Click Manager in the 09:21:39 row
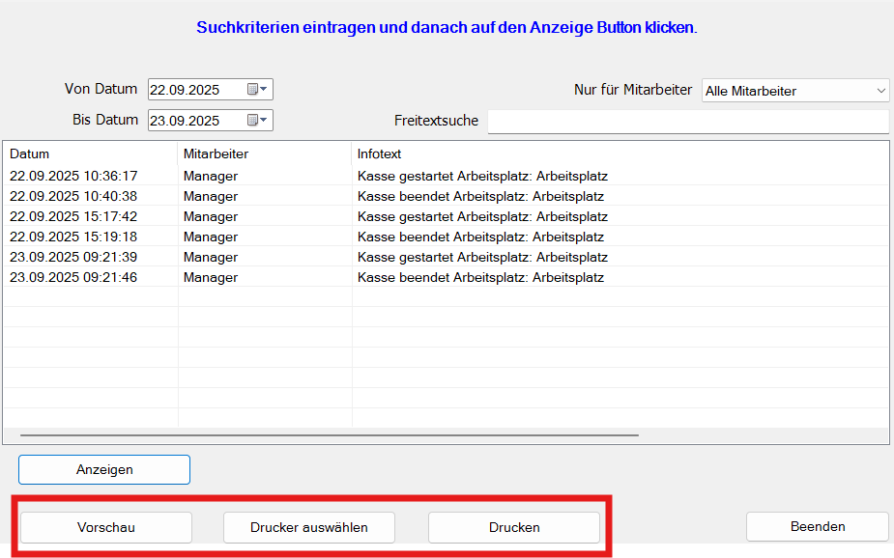 click(211, 258)
